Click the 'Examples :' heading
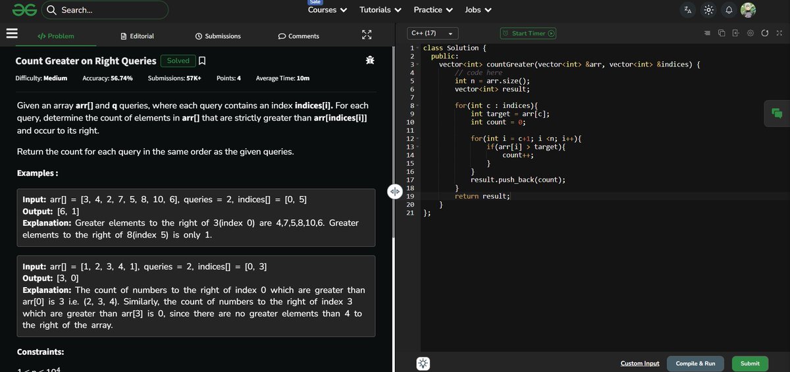The width and height of the screenshot is (790, 372). point(37,173)
